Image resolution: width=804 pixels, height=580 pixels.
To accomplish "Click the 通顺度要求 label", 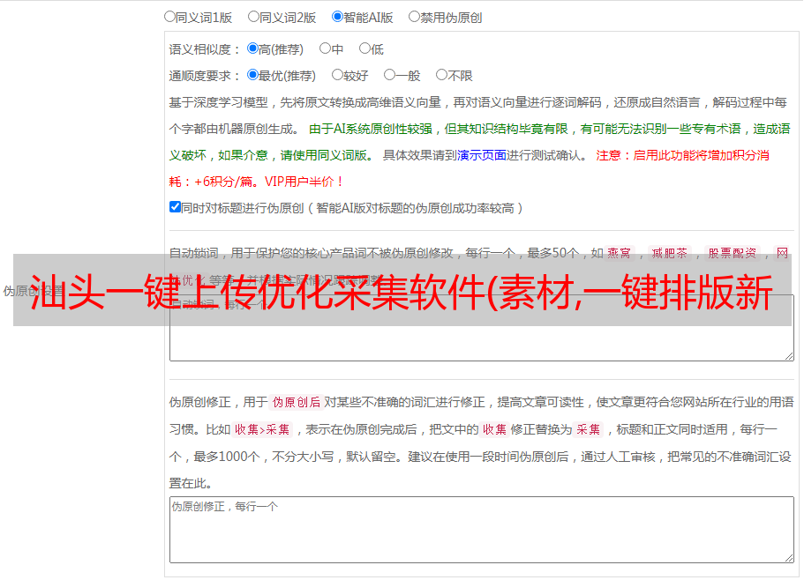I will click(205, 76).
